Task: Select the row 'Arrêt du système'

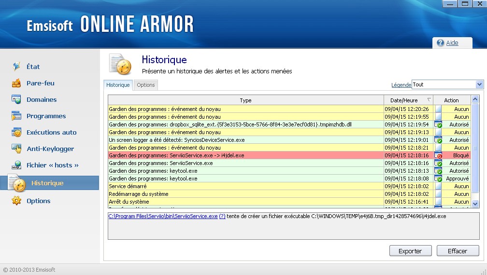Action: point(289,202)
